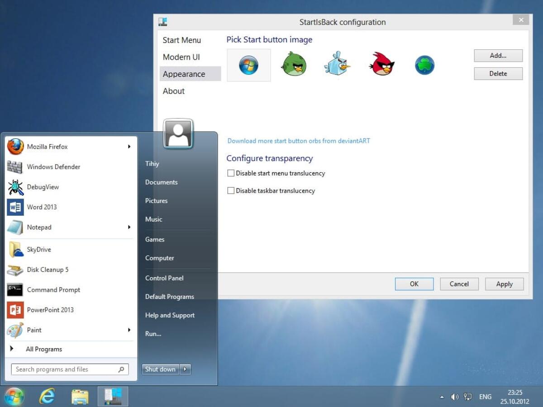The image size is (543, 407).
Task: Open the deviantART start orbs download link
Action: [x=299, y=141]
